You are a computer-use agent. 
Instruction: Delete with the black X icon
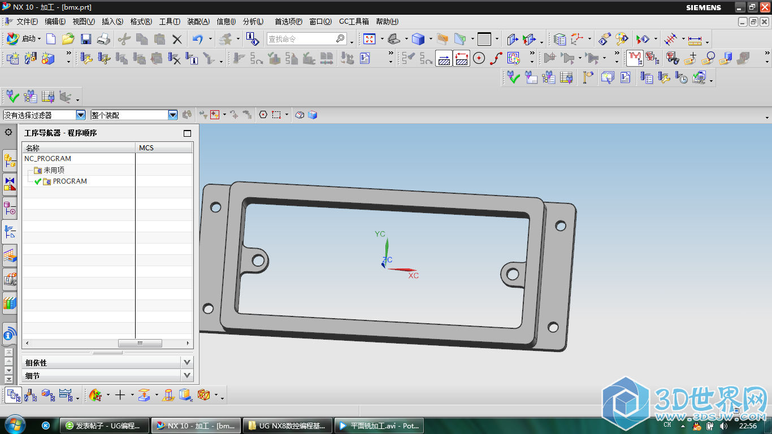coord(177,39)
